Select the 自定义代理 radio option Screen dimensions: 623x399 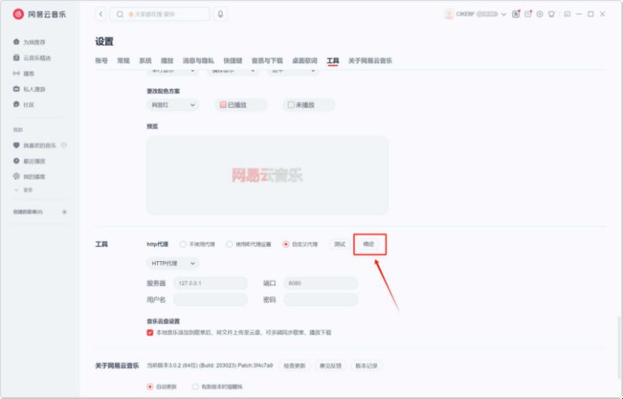pyautogui.click(x=286, y=244)
